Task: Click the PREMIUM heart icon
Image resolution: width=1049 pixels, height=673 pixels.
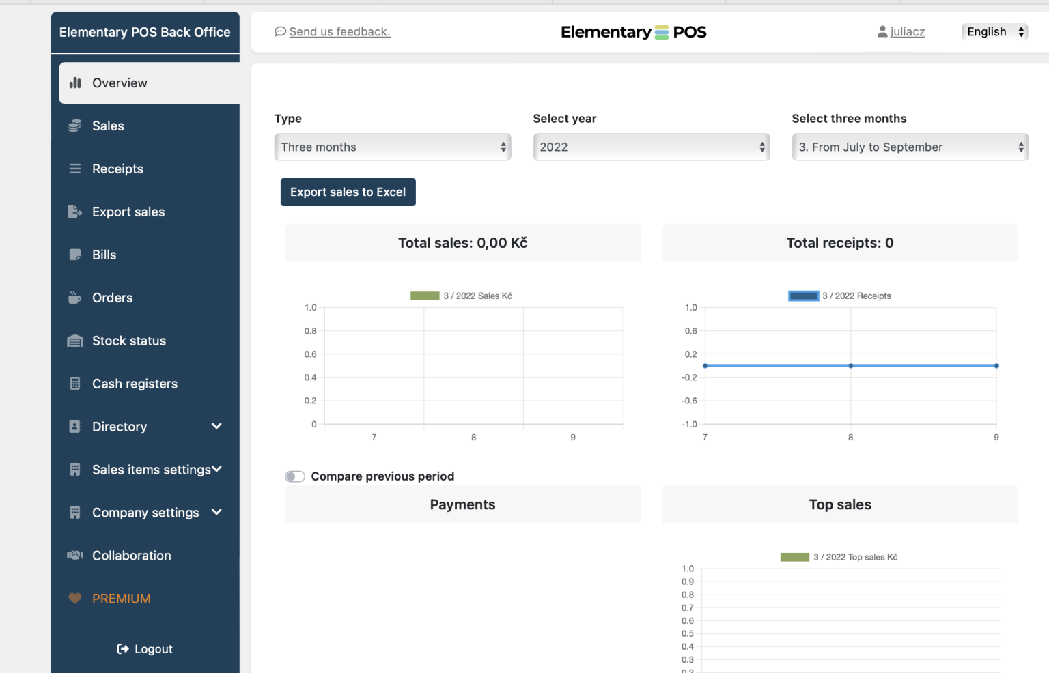Action: coord(74,599)
